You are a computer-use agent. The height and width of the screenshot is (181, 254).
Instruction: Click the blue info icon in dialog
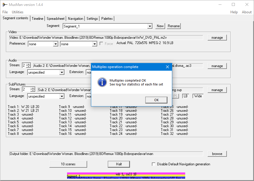pos(102,82)
